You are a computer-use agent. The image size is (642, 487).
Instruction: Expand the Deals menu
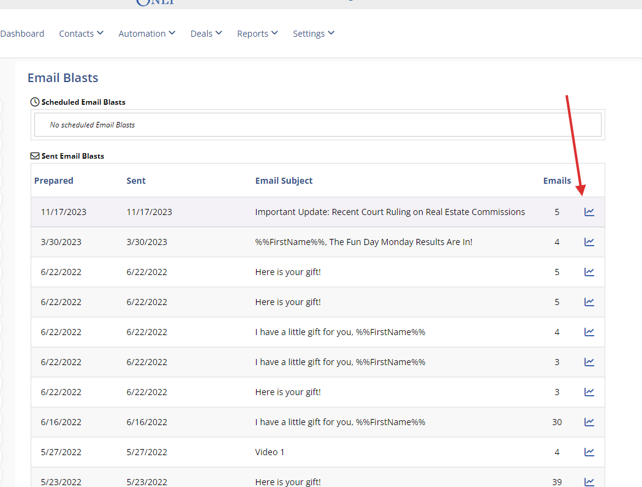point(206,34)
